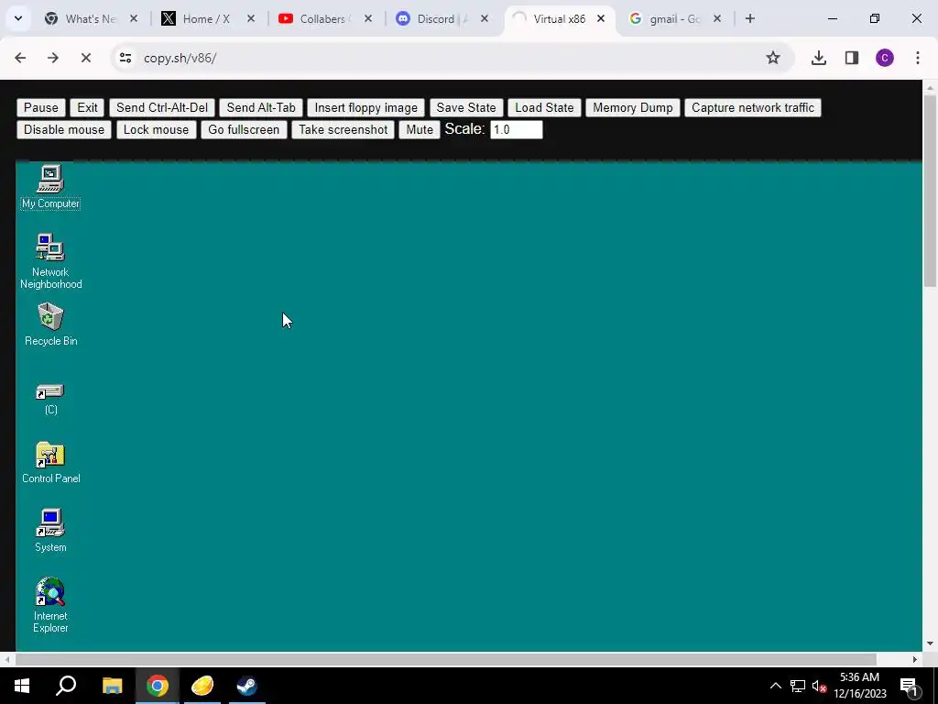Pause the emulator
This screenshot has width=938, height=704.
(41, 108)
